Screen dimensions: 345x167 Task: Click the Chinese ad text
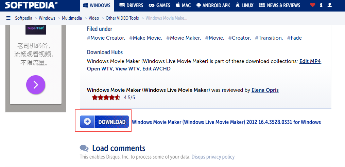pyautogui.click(x=35, y=54)
